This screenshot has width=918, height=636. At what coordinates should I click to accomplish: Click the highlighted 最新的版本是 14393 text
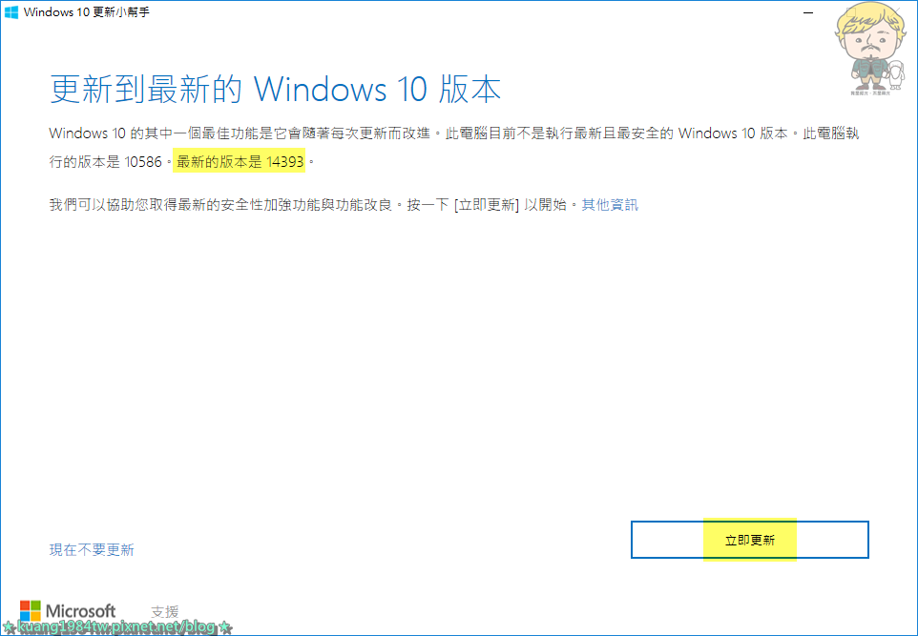240,161
